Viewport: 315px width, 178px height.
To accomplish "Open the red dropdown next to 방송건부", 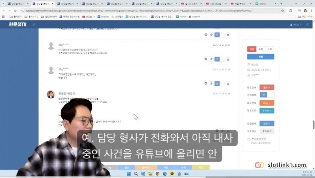I will coord(267,87).
